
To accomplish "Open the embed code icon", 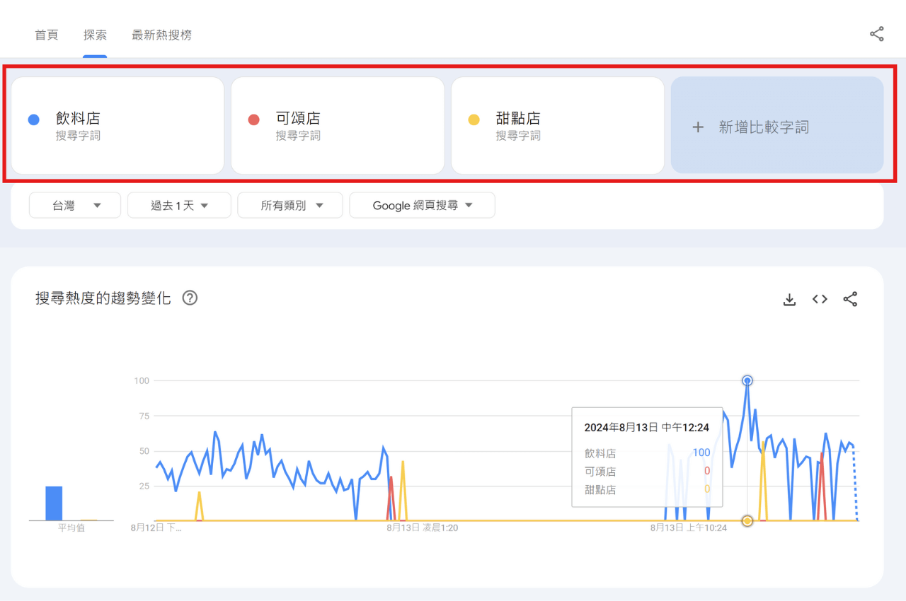I will pos(820,299).
